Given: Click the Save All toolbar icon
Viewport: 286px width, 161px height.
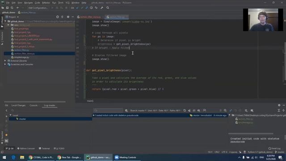Looking at the screenshot, I should click(7, 8).
